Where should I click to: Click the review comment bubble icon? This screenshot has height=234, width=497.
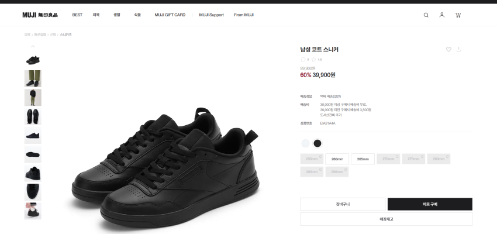point(303,59)
